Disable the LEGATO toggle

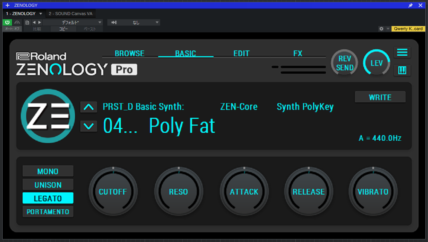[x=48, y=198]
